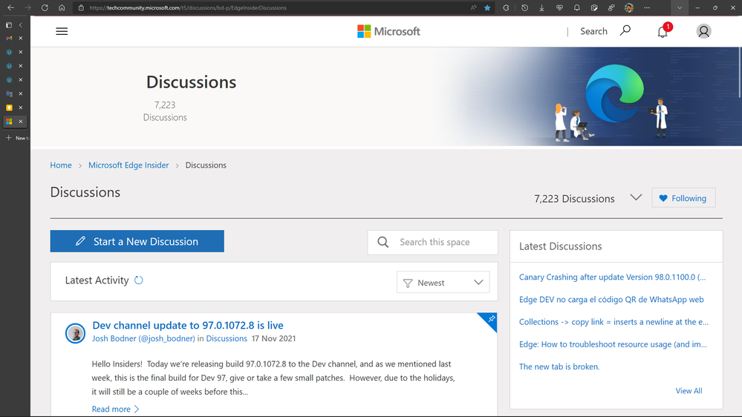Open Collections copy link newline discussion

(x=614, y=322)
